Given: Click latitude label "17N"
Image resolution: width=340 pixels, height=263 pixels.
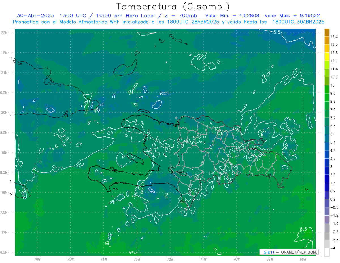Looking at the screenshot, I should [5, 232].
